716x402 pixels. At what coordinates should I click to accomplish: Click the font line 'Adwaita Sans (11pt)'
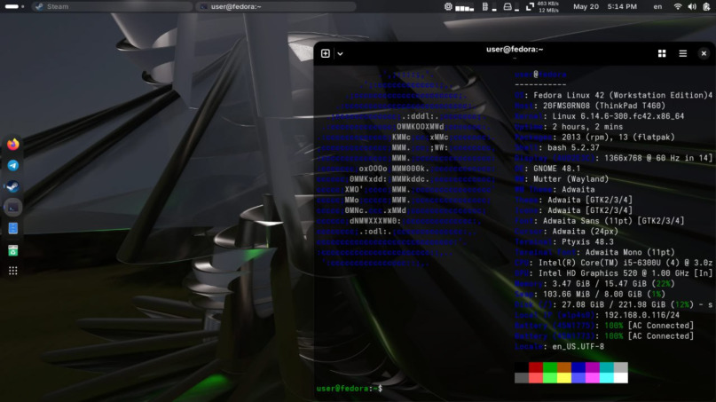point(586,221)
